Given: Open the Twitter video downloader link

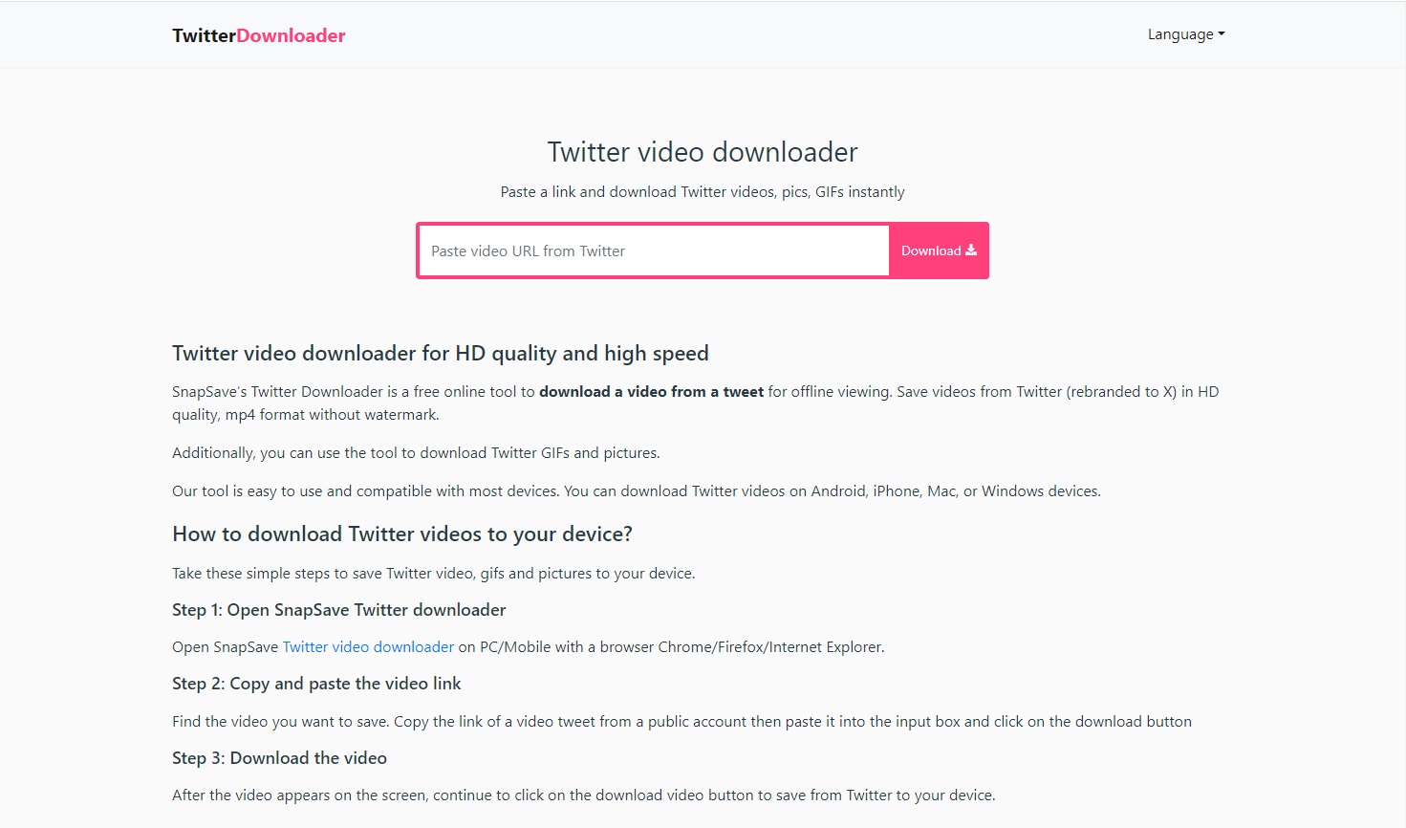Looking at the screenshot, I should [368, 647].
